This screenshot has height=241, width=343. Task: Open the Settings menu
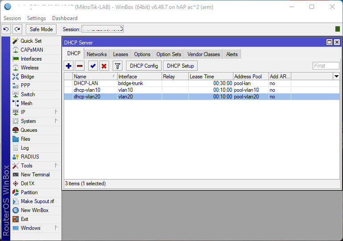(x=37, y=18)
